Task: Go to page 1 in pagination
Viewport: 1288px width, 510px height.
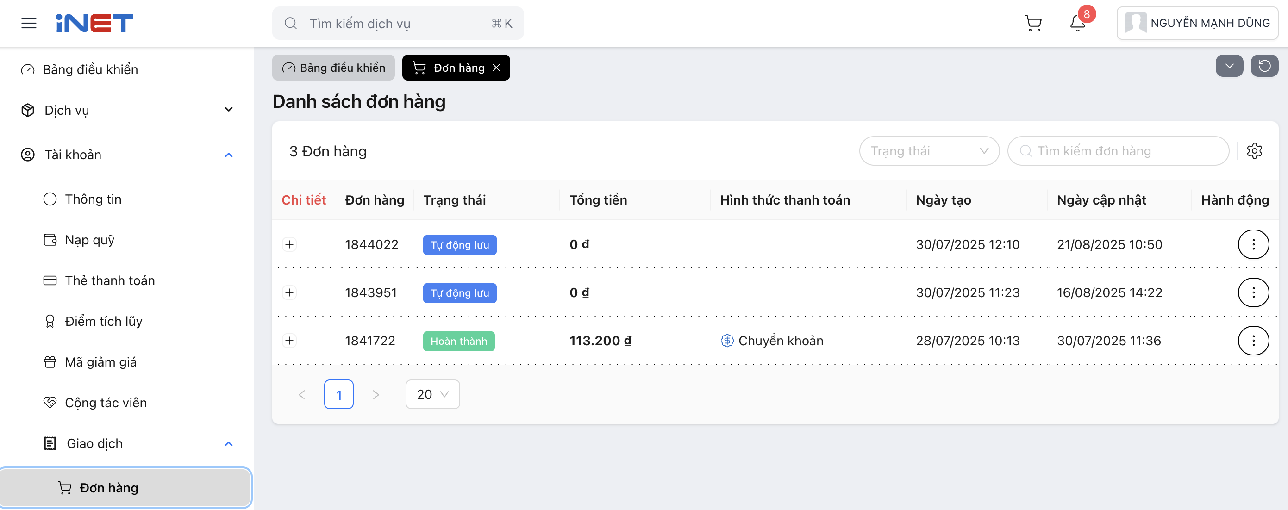Action: pos(338,394)
